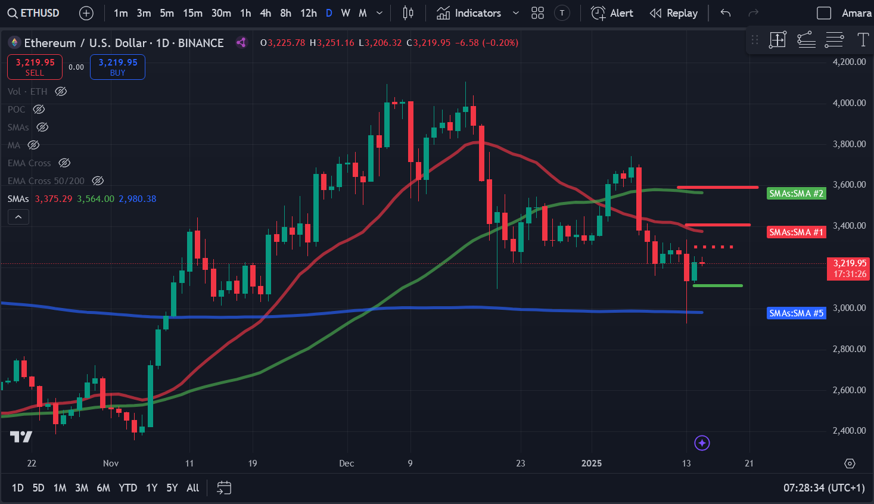This screenshot has height=504, width=874.
Task: Select the Text drawing tool
Action: [862, 40]
